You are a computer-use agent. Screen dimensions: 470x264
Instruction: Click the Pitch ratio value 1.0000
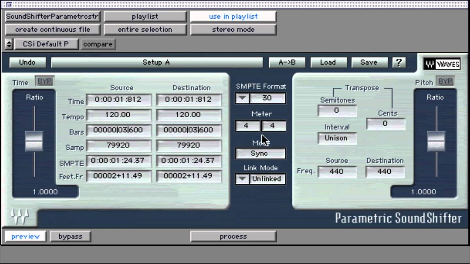(423, 192)
